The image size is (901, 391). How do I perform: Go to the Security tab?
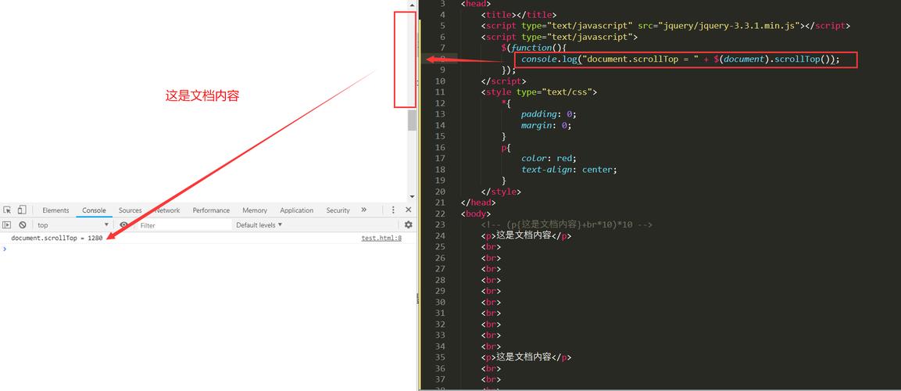(x=338, y=210)
